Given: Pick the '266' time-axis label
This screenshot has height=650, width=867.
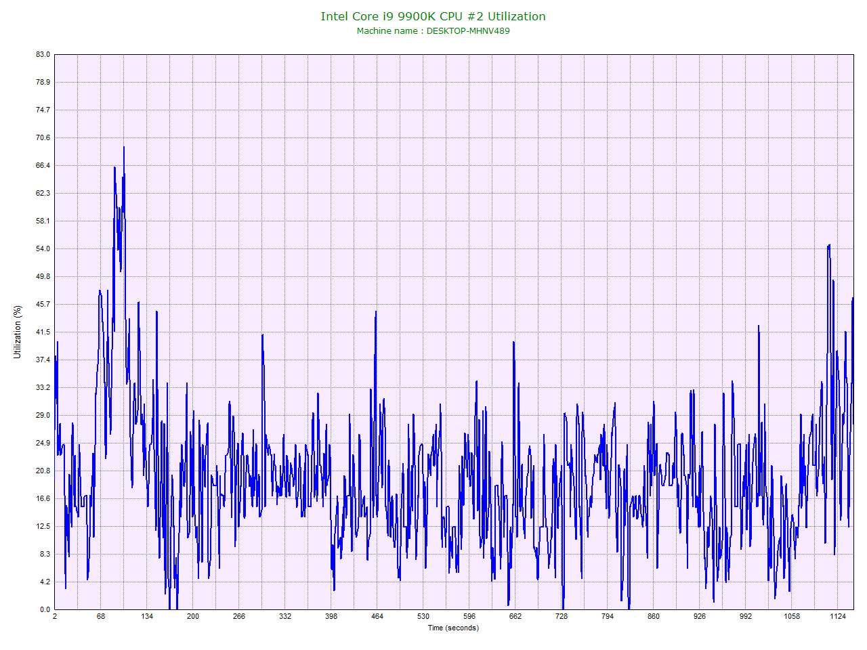Looking at the screenshot, I should [239, 617].
